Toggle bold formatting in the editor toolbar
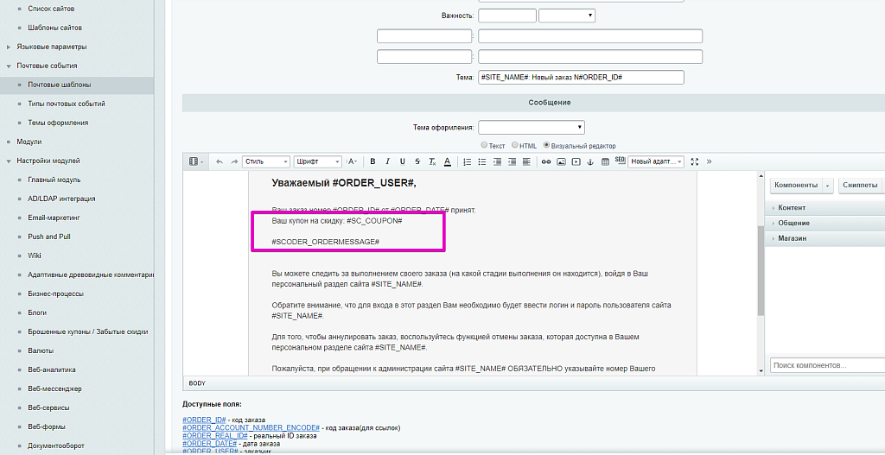Screen dimensions: 885x455 (372, 161)
